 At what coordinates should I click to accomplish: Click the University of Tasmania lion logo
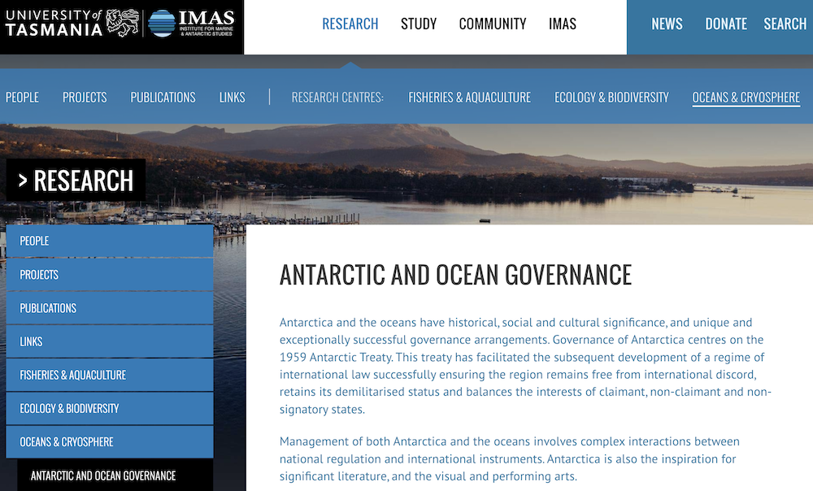[123, 24]
